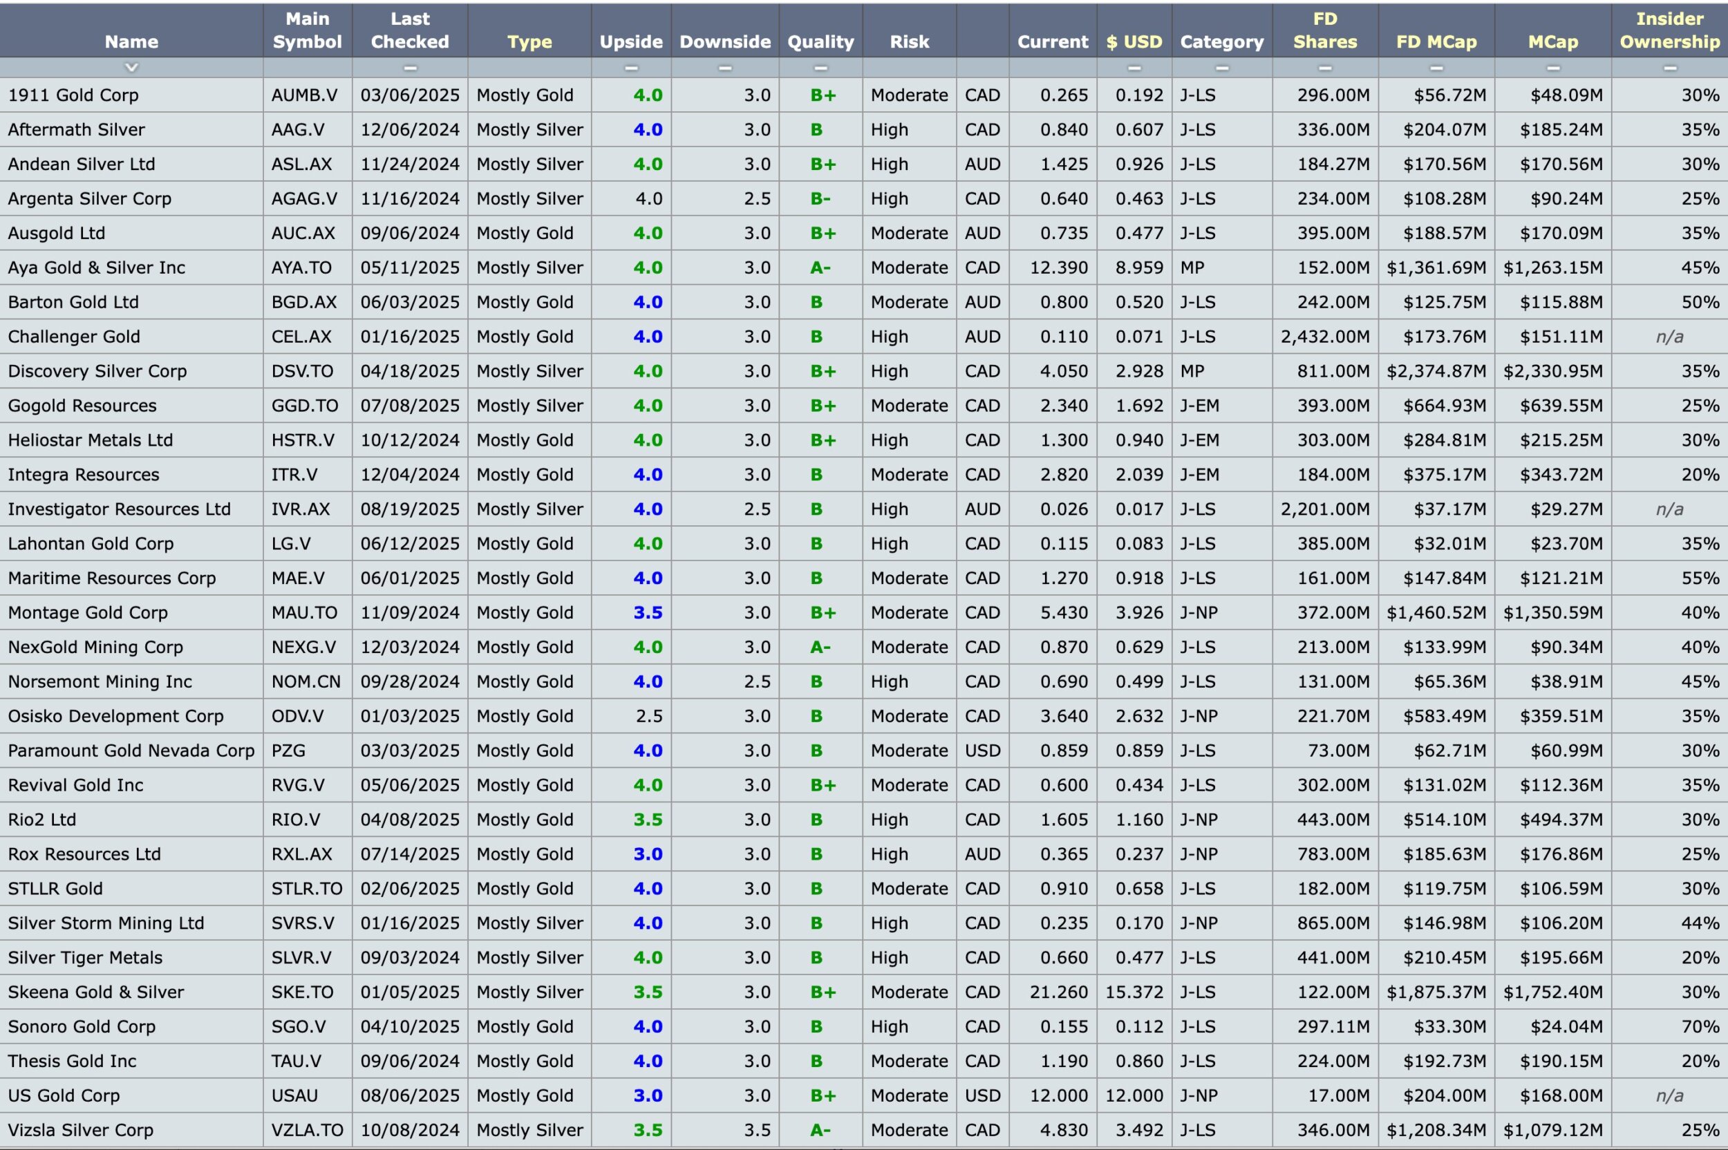1728x1150 pixels.
Task: Click the VZLA.TO symbol cell
Action: pyautogui.click(x=308, y=1130)
